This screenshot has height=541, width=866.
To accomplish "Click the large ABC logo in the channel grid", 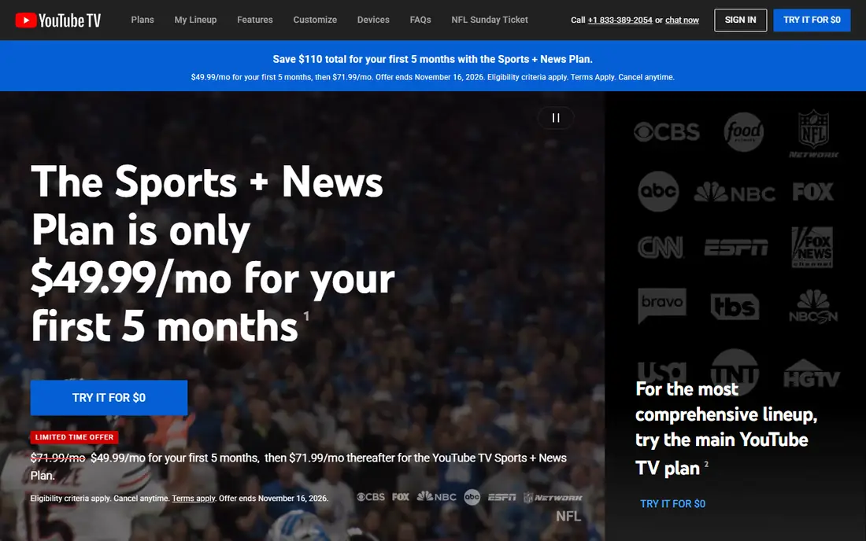I will 658,191.
